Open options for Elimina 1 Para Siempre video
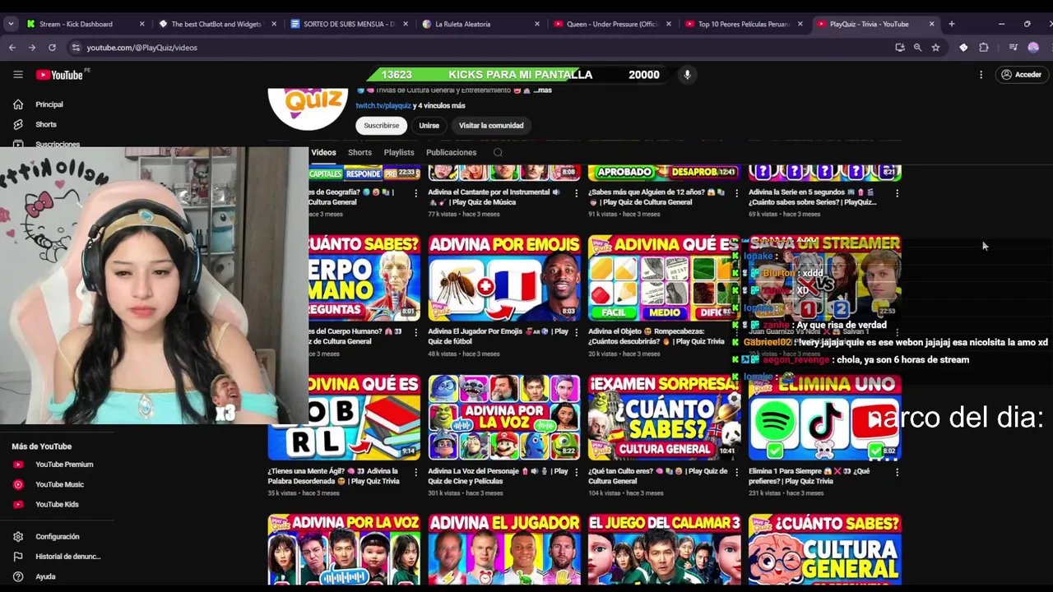The height and width of the screenshot is (592, 1053). [897, 473]
